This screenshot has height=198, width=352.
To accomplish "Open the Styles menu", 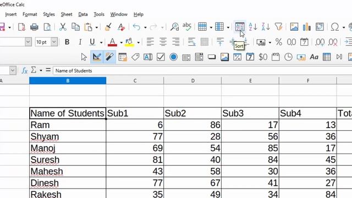I will [x=49, y=14].
